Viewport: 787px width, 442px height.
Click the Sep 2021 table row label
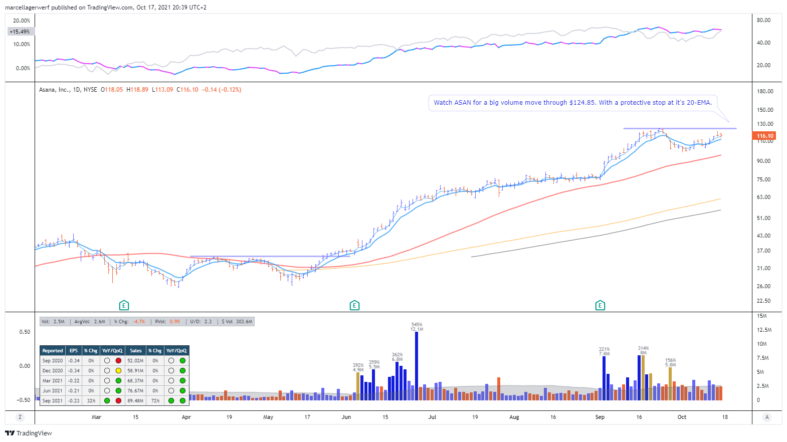(x=53, y=401)
